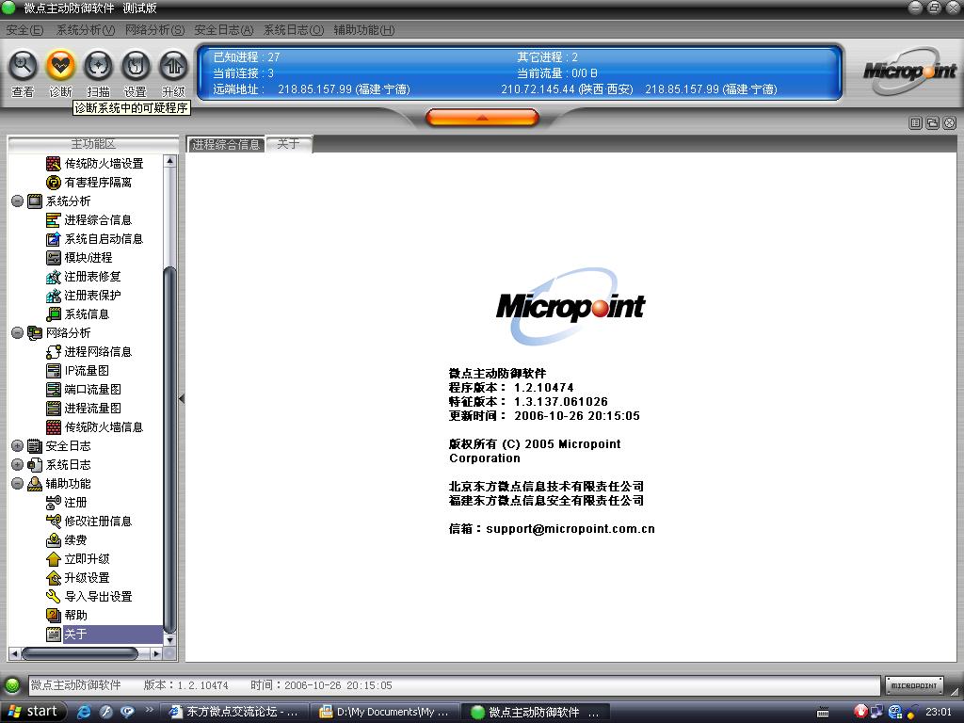This screenshot has width=964, height=723.
Task: Open 注册表保护 sidebar item
Action: point(84,296)
